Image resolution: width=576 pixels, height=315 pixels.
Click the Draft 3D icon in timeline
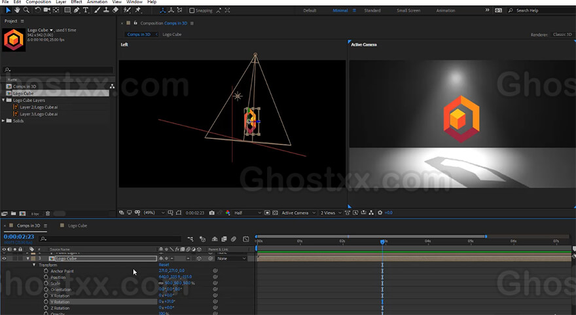point(202,239)
